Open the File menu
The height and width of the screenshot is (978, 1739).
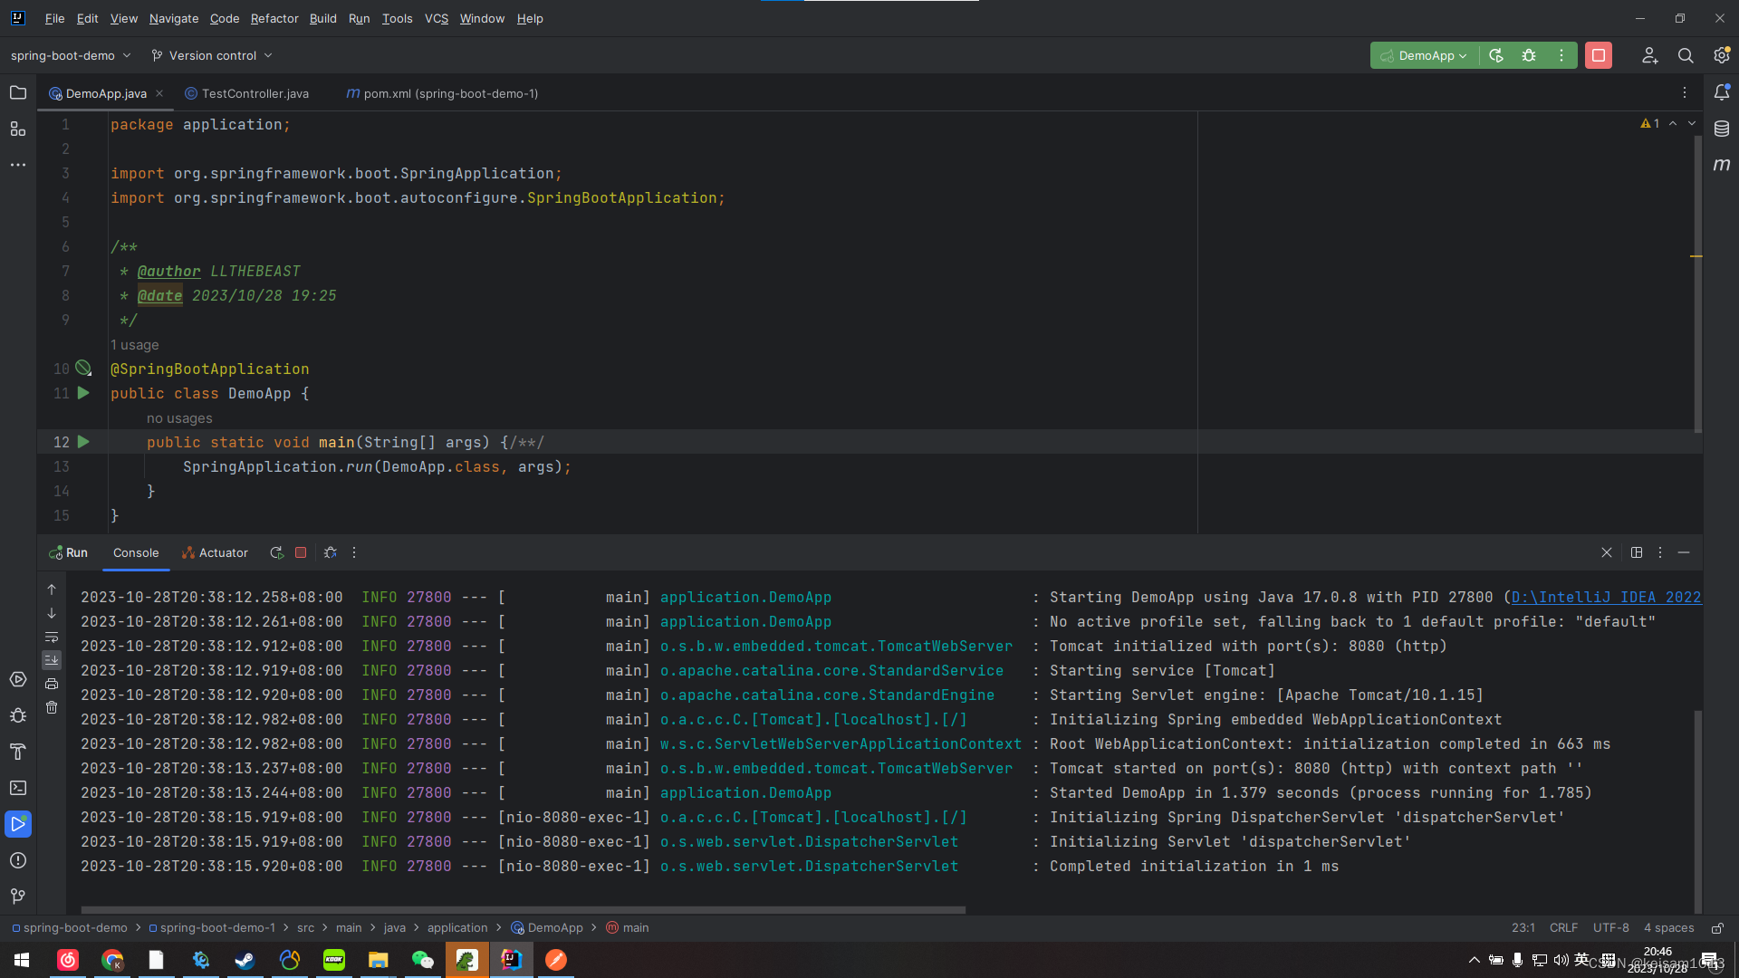coord(55,18)
